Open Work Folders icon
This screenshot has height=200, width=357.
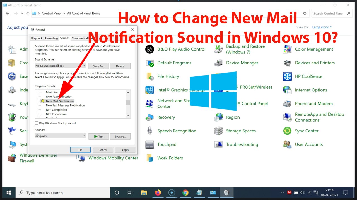coord(150,158)
